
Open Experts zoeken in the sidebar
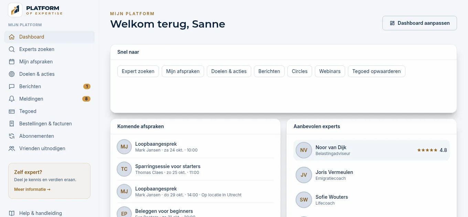coord(49,49)
